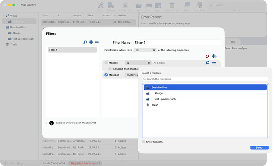
Task: Remove selected filter with minus icon
Action: tap(97, 42)
